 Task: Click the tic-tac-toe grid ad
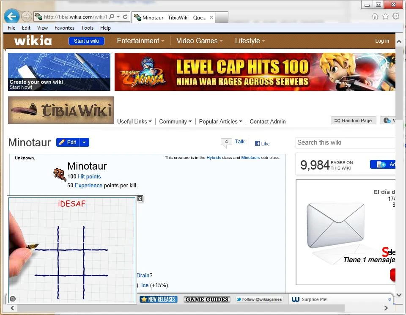pos(72,250)
